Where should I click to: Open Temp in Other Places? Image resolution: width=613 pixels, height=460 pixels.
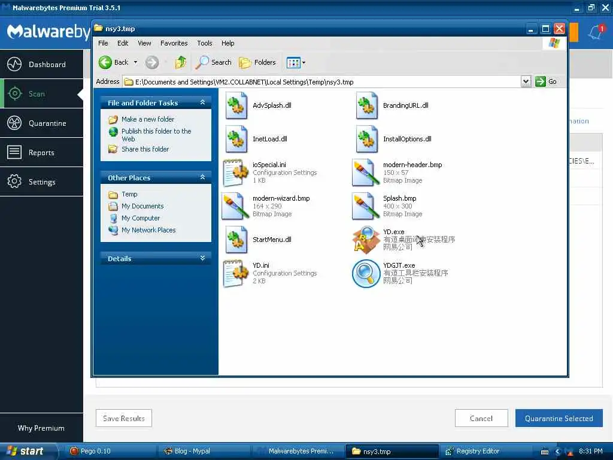click(129, 194)
